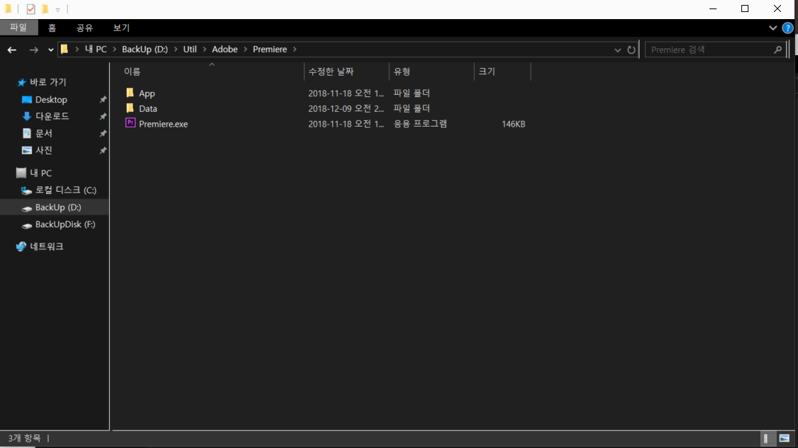Navigate to BackUp (D:) in the breadcrumb

(x=144, y=50)
